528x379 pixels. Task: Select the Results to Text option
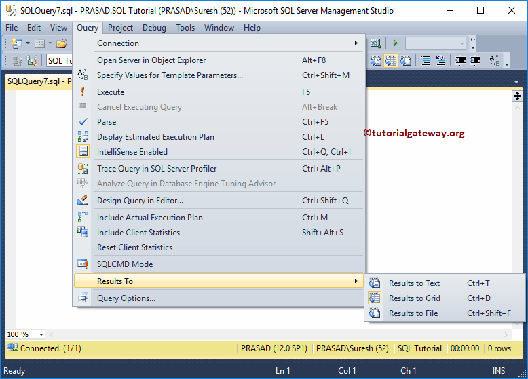click(x=445, y=283)
